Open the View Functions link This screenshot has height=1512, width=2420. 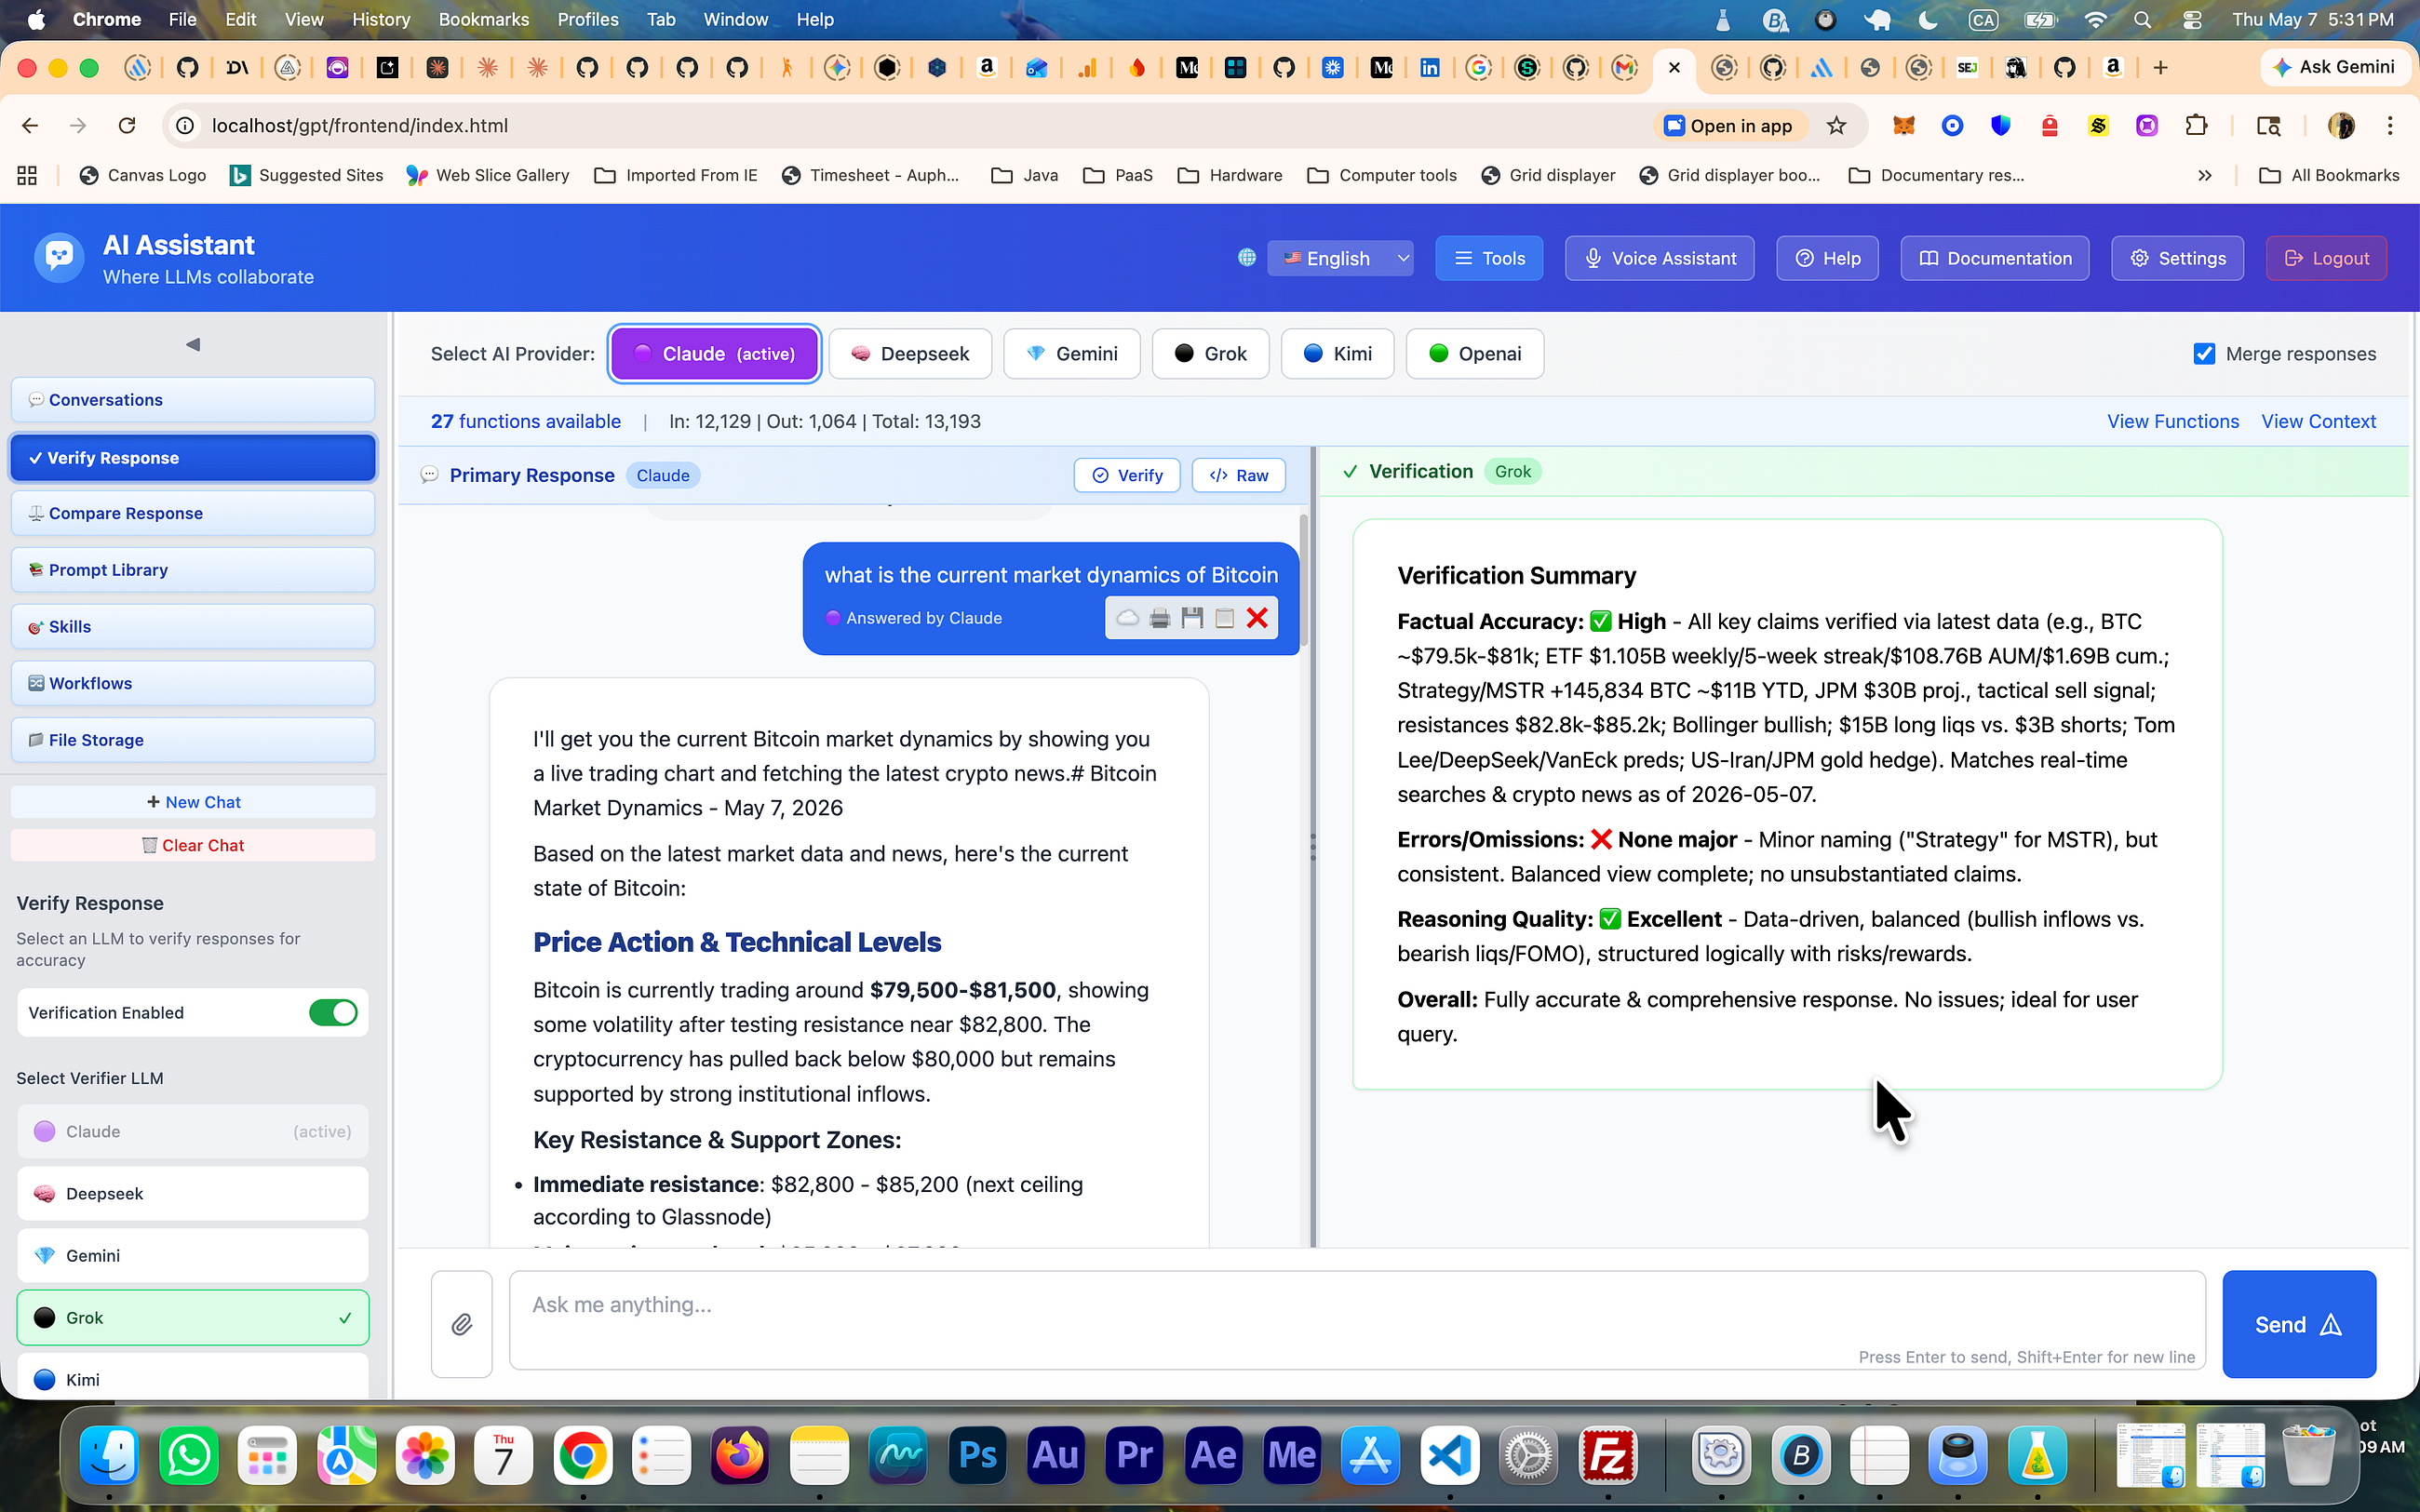point(2173,421)
